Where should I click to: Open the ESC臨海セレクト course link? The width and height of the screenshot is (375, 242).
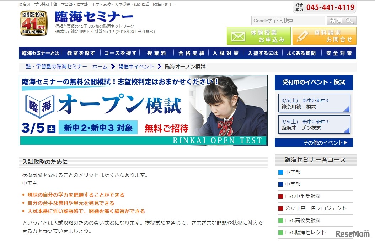click(305, 232)
